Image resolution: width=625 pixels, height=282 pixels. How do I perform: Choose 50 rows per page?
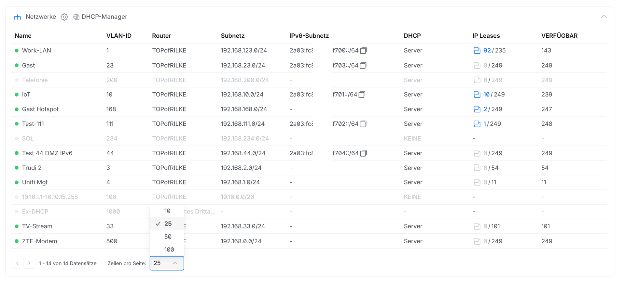coord(167,237)
